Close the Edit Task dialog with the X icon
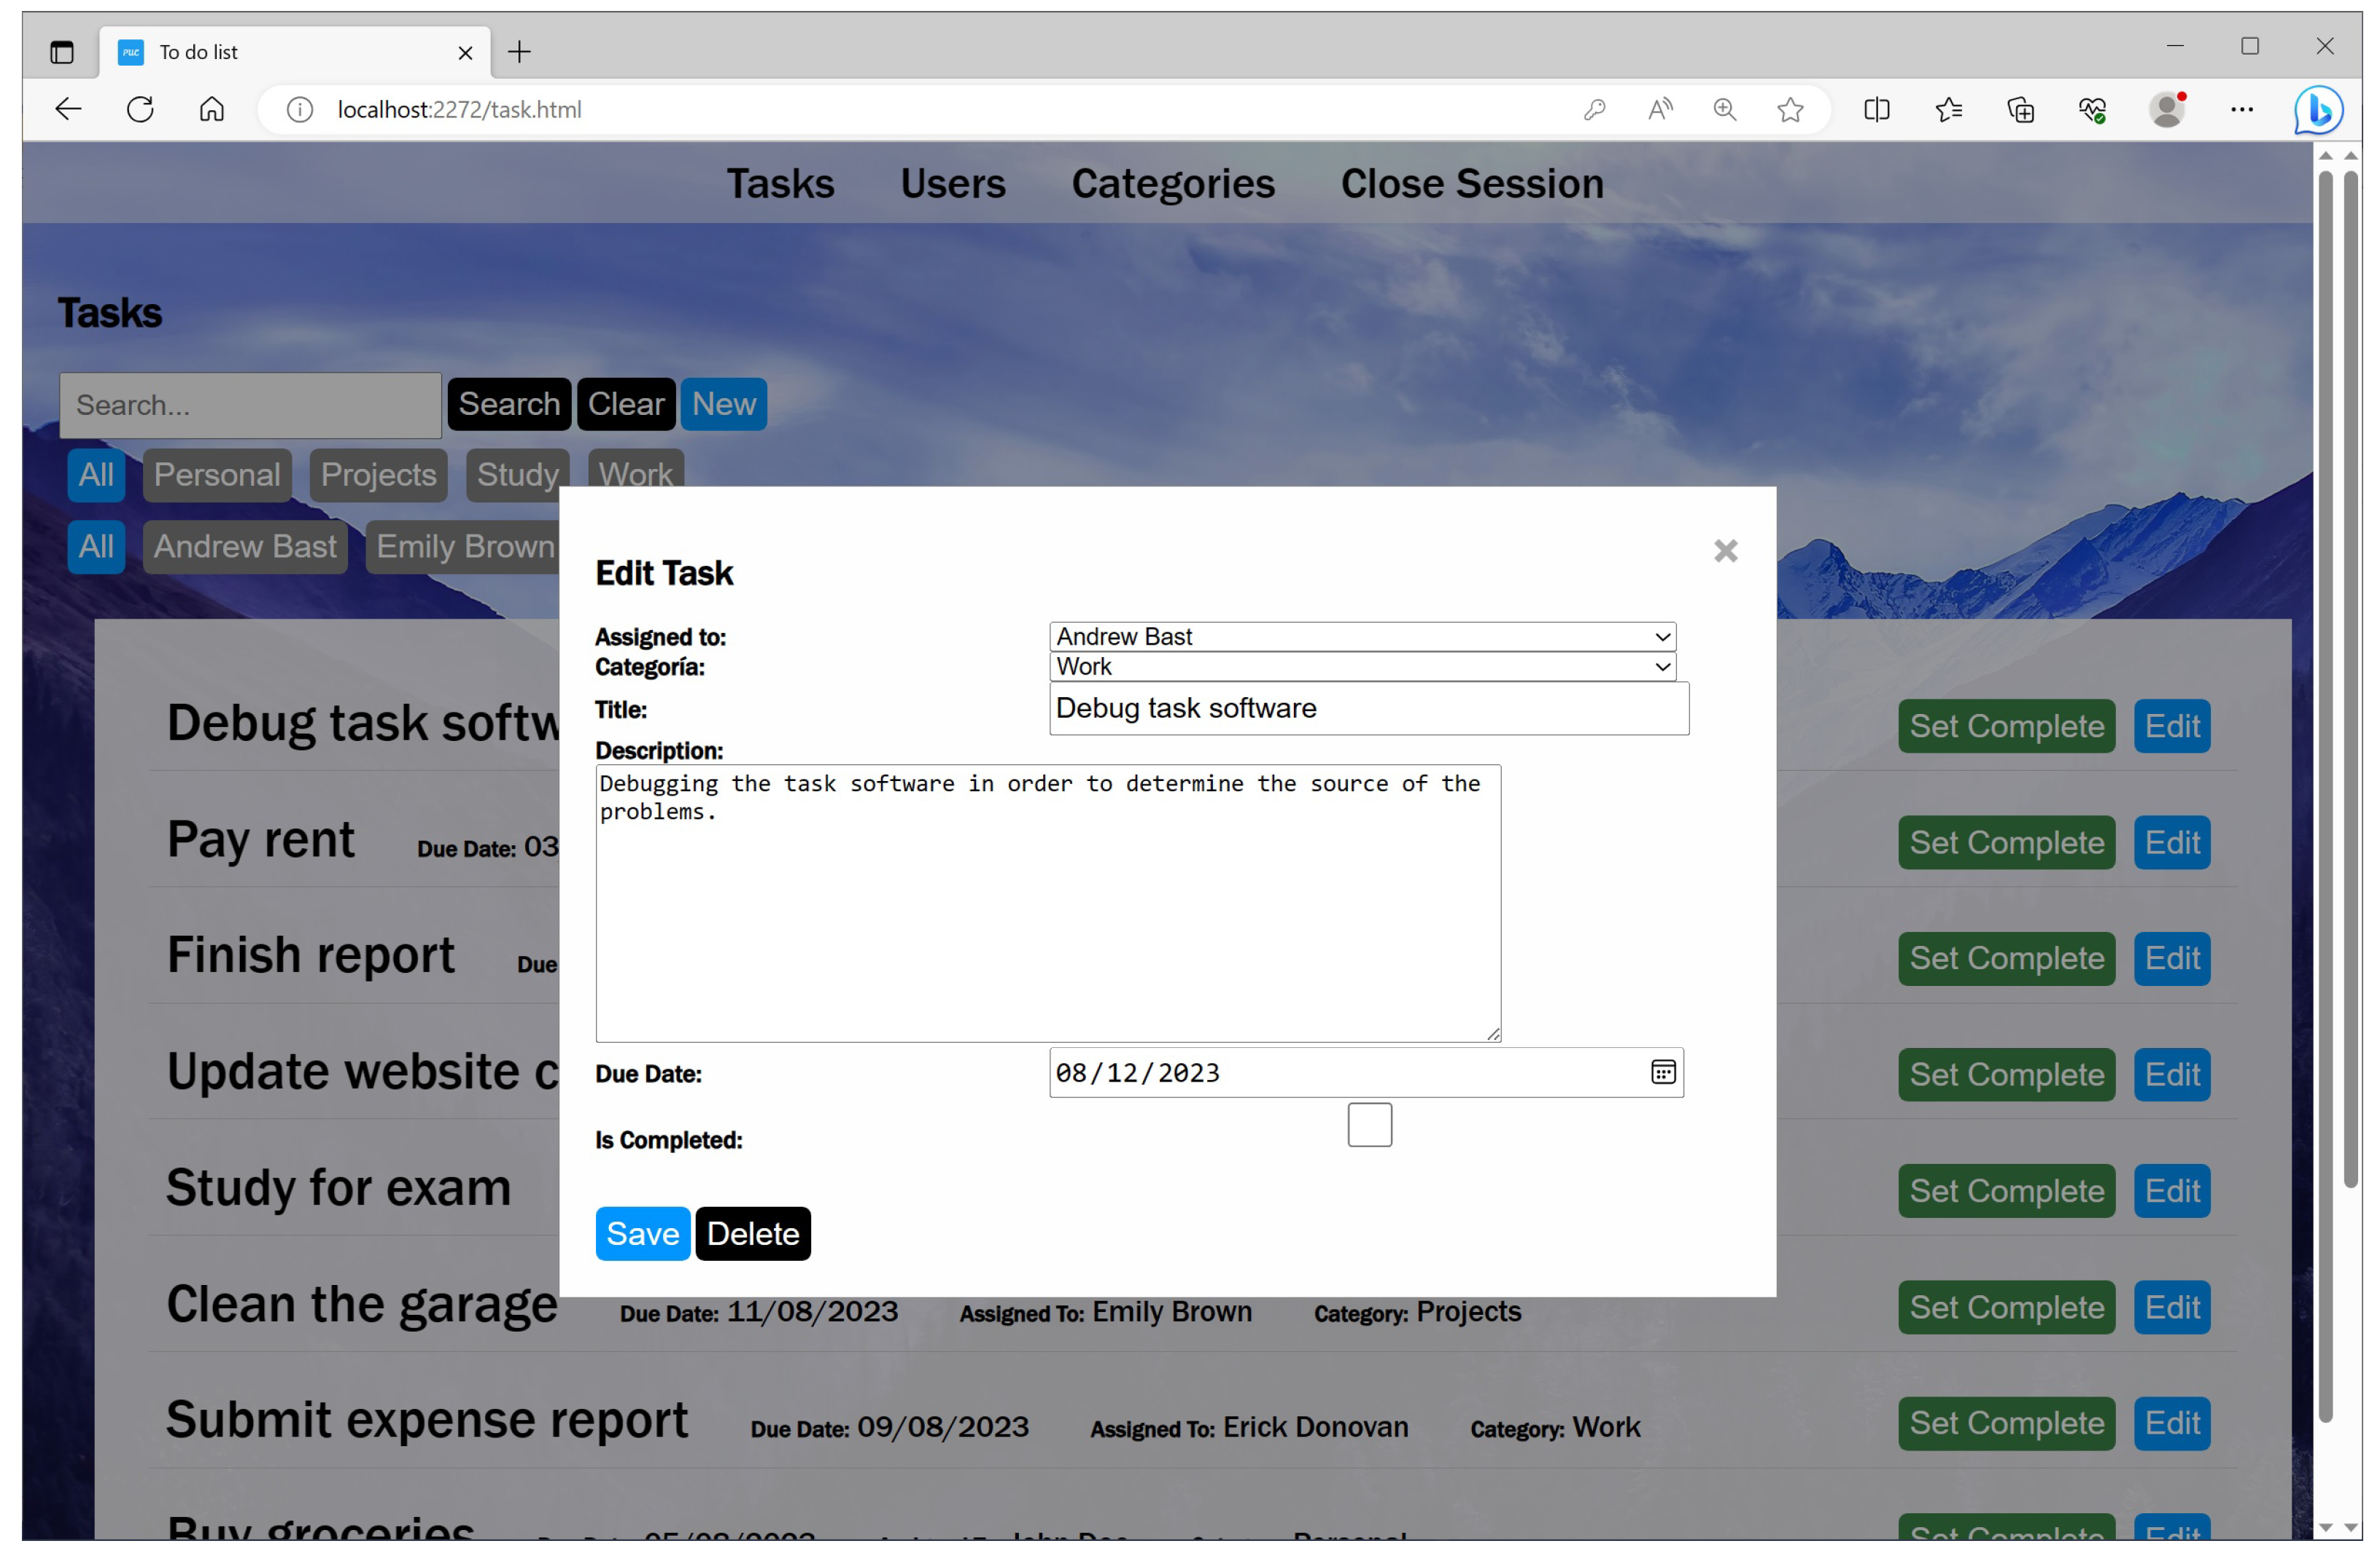The image size is (2380, 1557). 1725,551
